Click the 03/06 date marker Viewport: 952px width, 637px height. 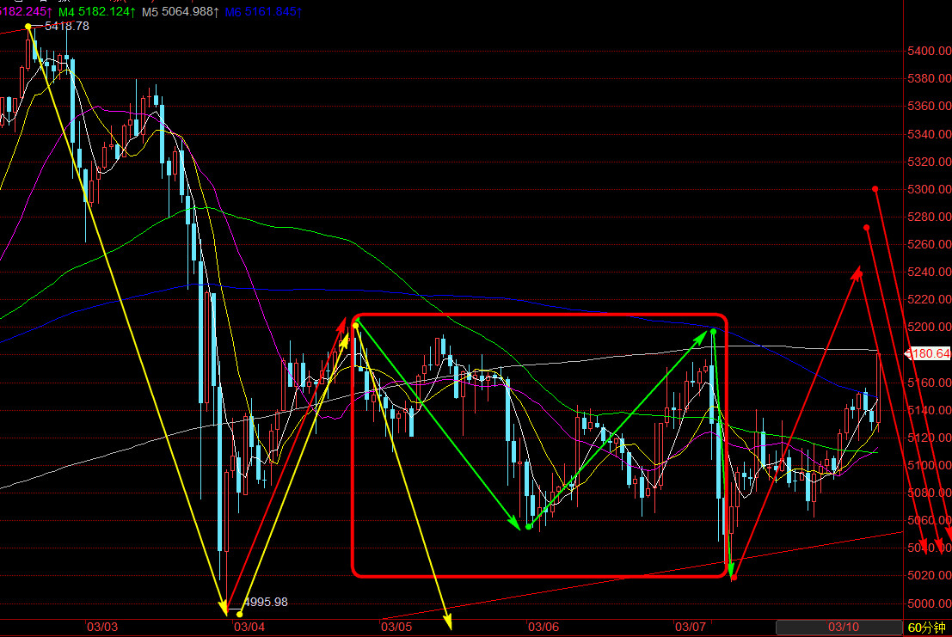pyautogui.click(x=544, y=627)
